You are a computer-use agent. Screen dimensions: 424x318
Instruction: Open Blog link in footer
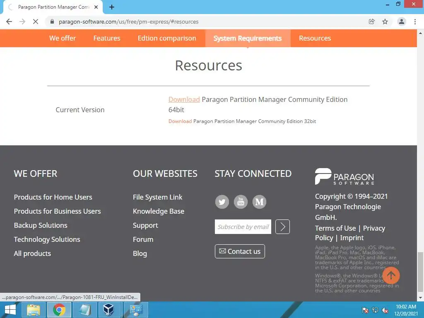tap(140, 253)
